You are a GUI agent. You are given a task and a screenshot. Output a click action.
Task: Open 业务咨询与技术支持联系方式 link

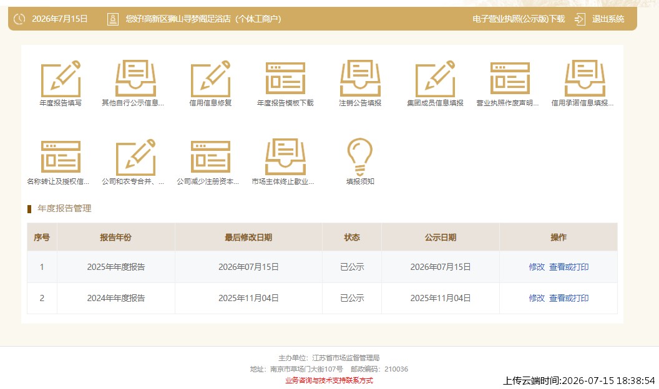(x=329, y=381)
